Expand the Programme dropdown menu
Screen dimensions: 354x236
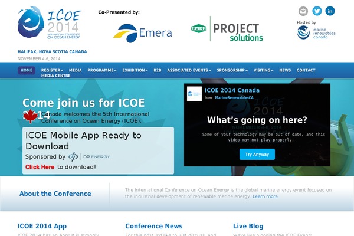point(102,70)
